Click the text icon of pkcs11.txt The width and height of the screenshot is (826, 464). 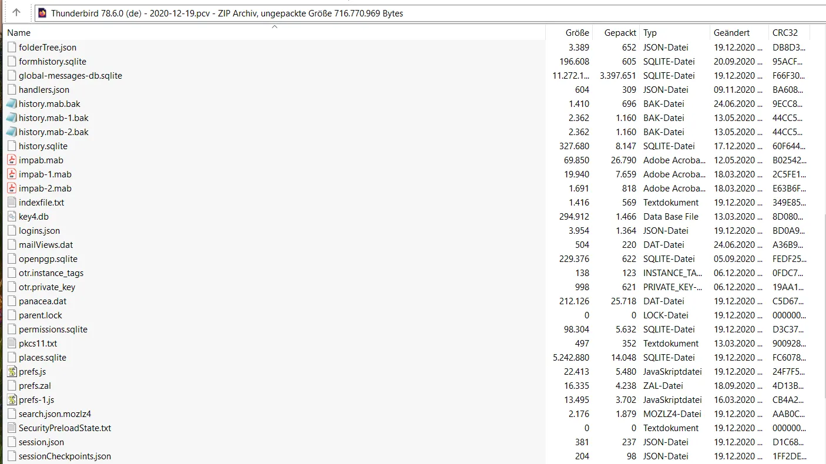pos(12,343)
